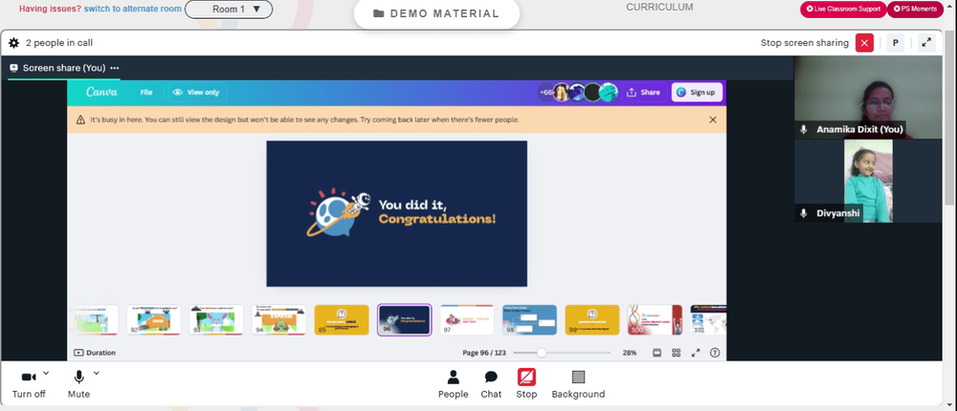Turn off the camera
Image resolution: width=957 pixels, height=411 pixels.
[x=29, y=384]
